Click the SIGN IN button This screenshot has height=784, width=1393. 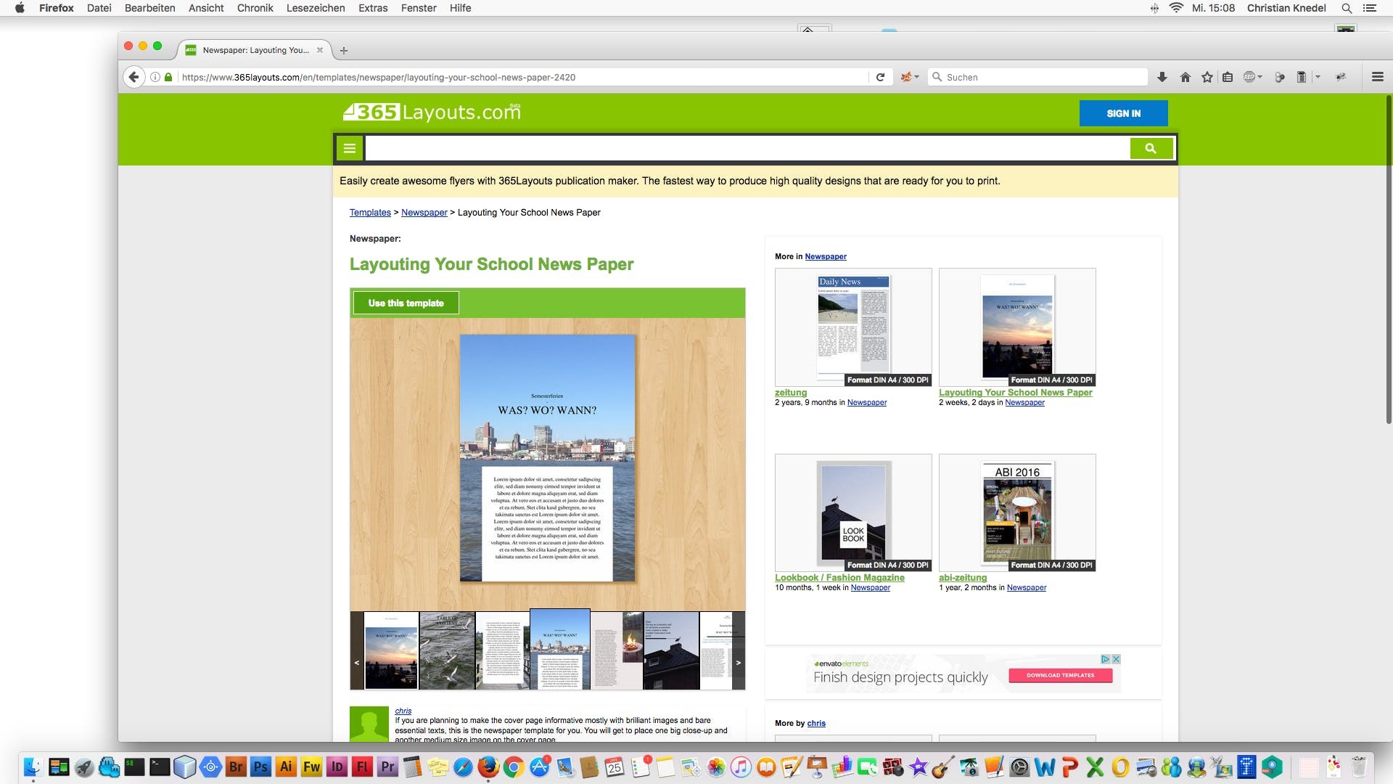click(x=1124, y=113)
